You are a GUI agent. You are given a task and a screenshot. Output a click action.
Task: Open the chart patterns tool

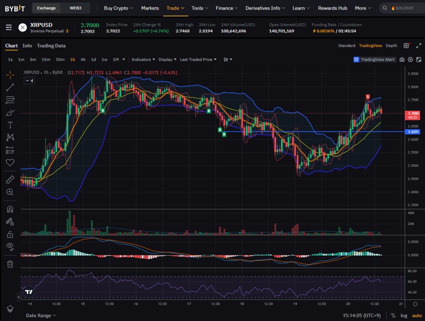click(10, 137)
